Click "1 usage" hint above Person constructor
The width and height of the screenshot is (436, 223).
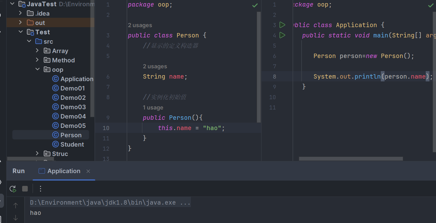(153, 108)
